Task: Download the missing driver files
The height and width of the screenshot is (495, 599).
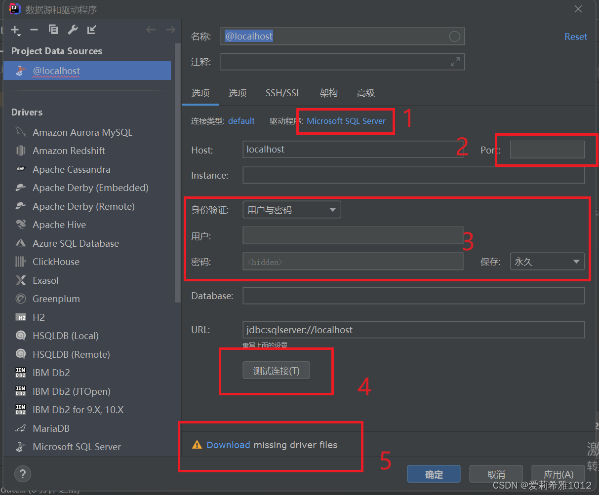Action: click(x=229, y=445)
